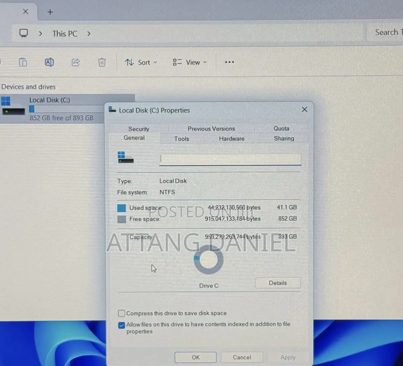
Task: Click the "NTFS" file system value
Action: 167,192
